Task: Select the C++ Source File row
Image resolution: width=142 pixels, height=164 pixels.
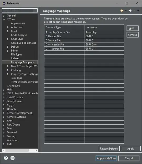Action: [84, 49]
